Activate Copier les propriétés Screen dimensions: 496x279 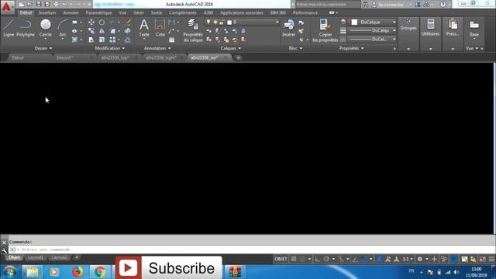click(x=325, y=30)
